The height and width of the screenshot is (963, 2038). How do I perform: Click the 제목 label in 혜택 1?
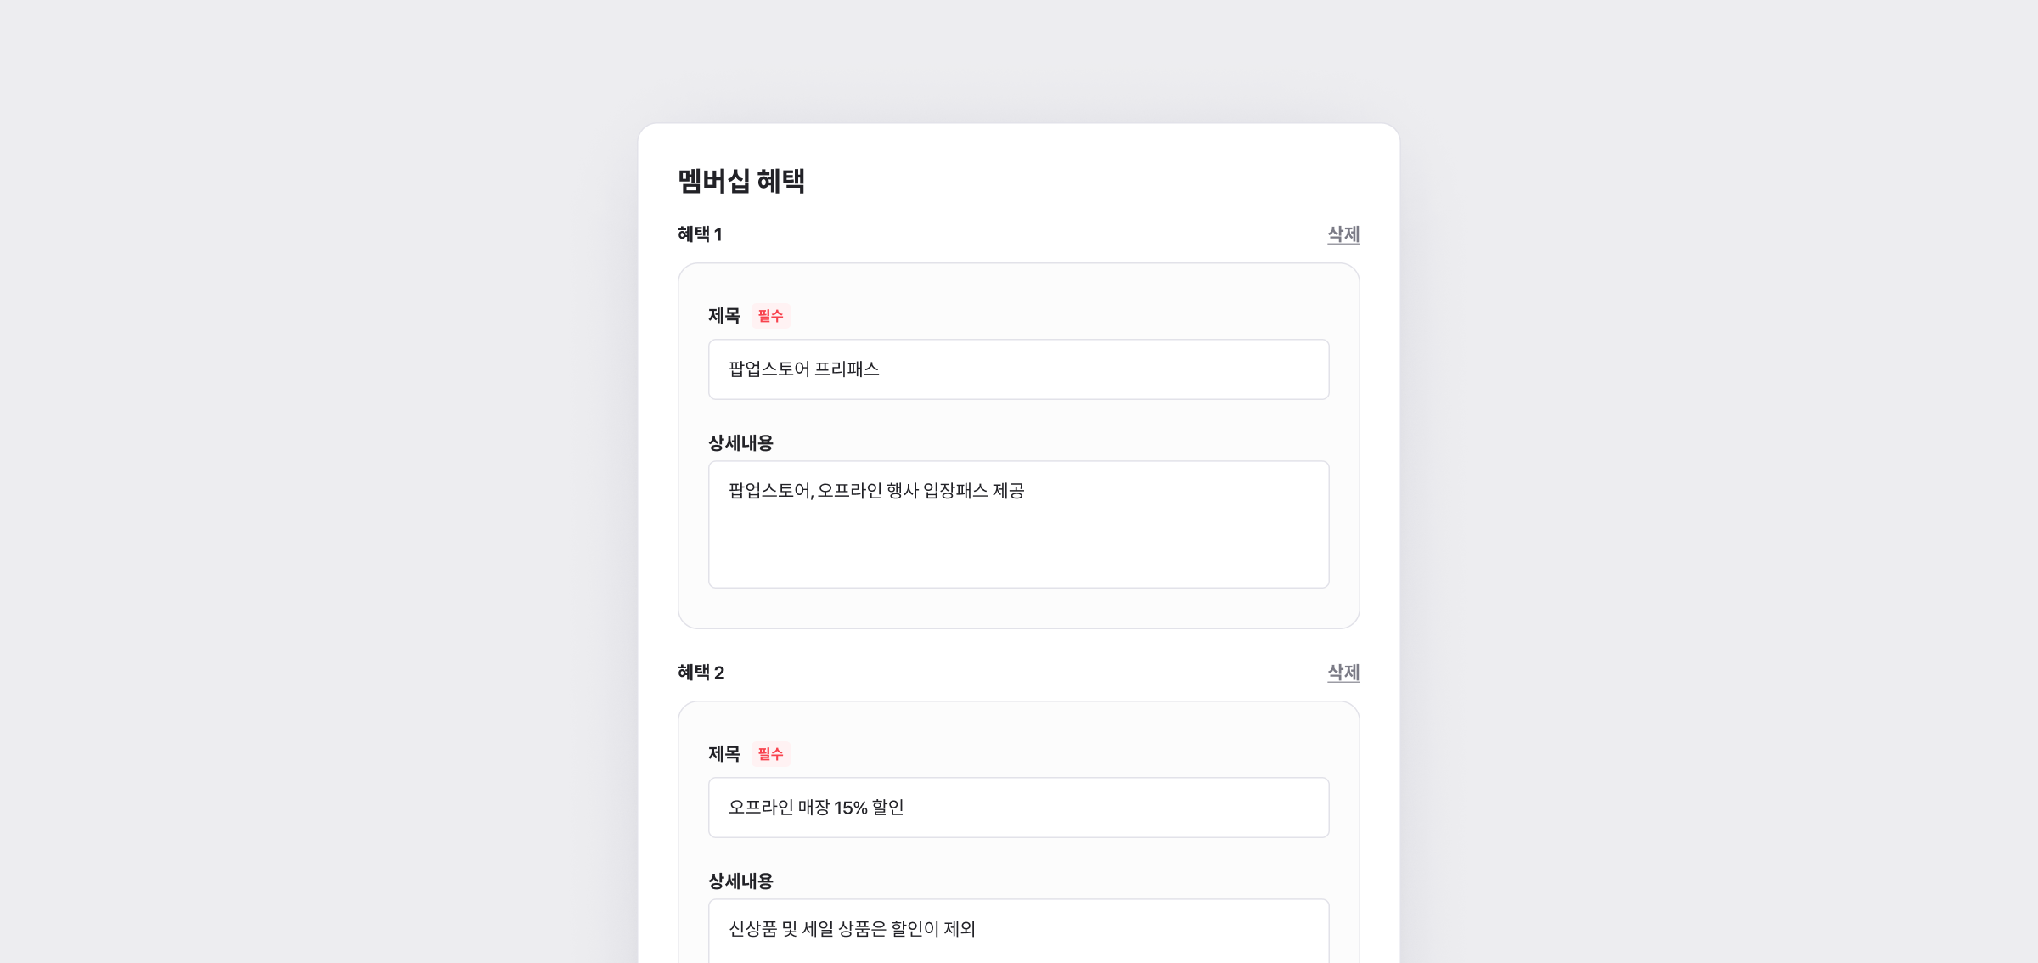pos(724,316)
